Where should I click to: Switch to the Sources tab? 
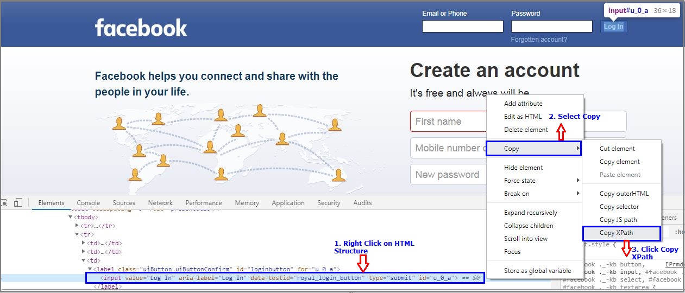pyautogui.click(x=124, y=203)
